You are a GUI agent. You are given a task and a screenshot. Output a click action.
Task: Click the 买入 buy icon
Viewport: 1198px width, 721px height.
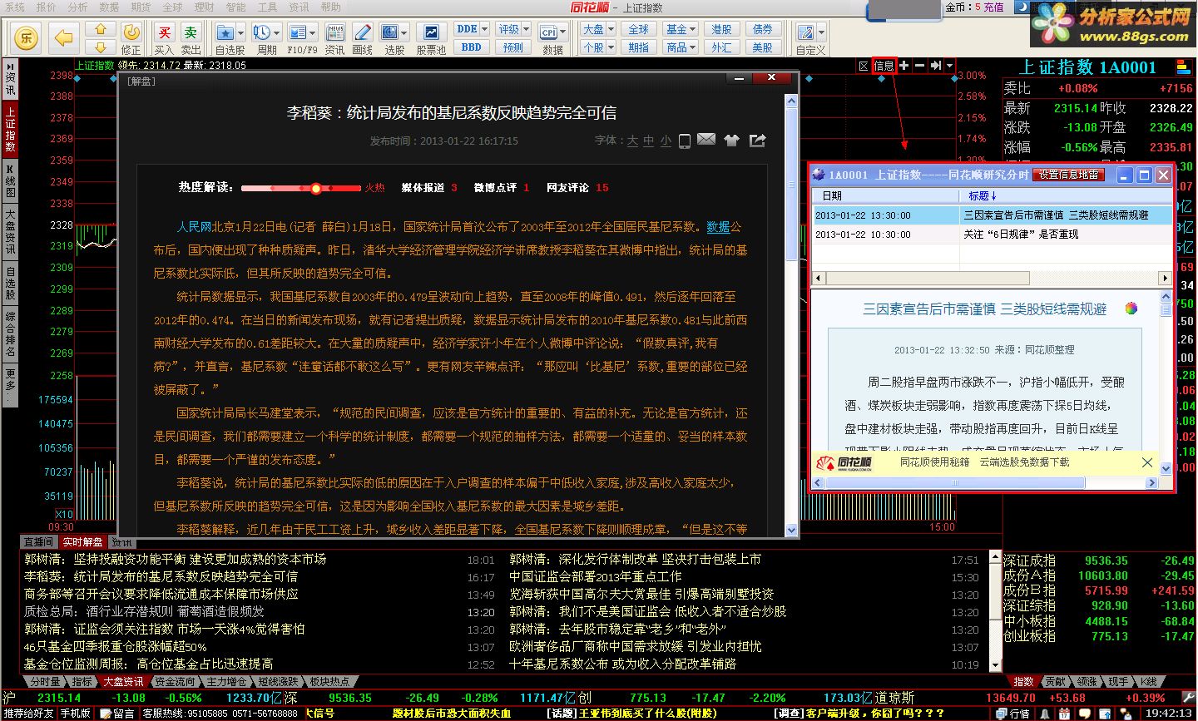point(165,32)
